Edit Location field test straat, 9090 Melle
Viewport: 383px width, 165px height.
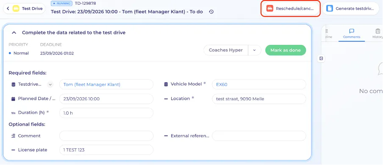click(x=259, y=99)
